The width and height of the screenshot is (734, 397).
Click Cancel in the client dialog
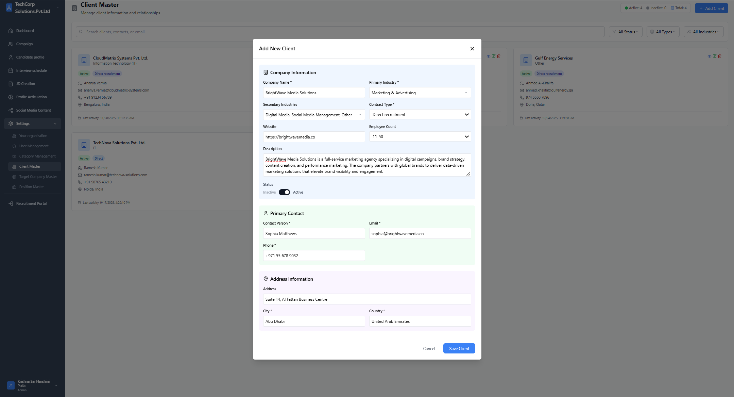click(429, 348)
